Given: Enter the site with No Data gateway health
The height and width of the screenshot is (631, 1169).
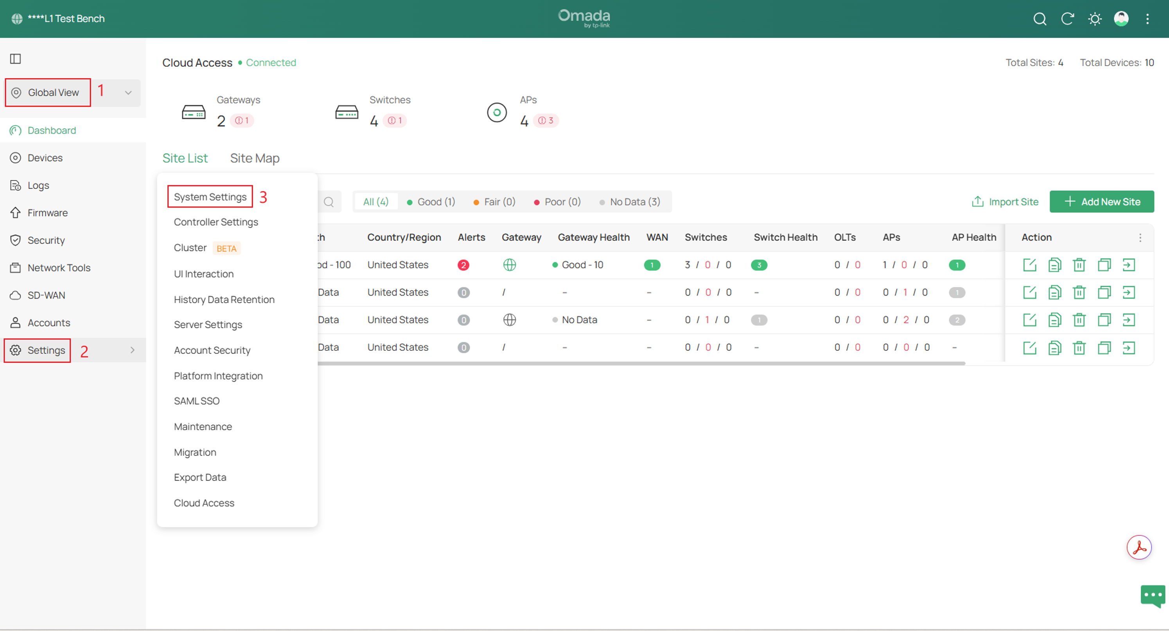Looking at the screenshot, I should point(1129,320).
